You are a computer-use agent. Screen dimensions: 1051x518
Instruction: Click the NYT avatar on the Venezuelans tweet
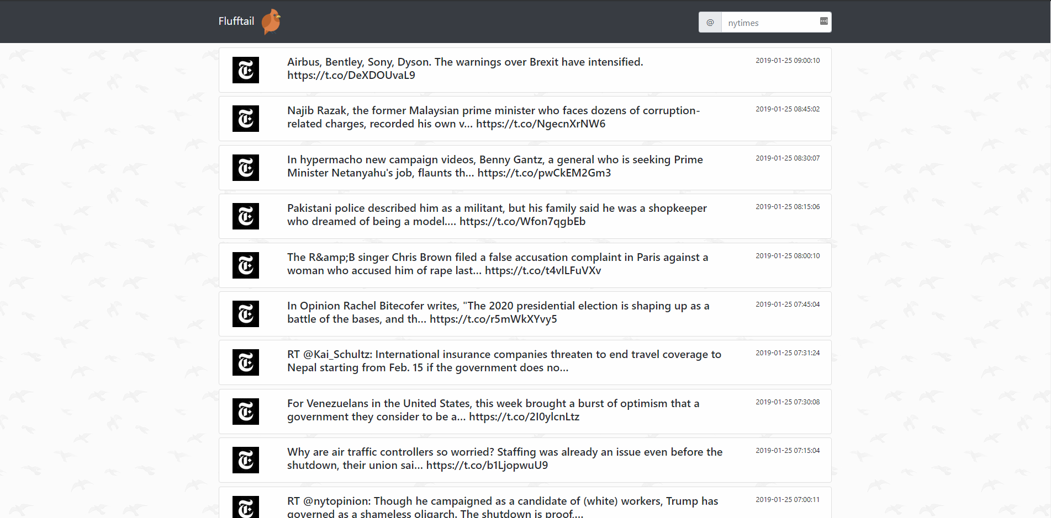246,412
